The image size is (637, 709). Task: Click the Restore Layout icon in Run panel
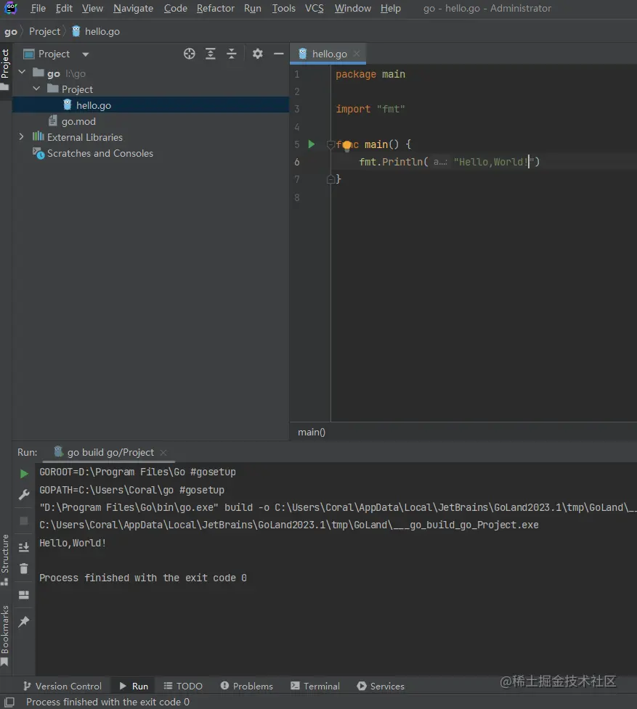pos(24,594)
